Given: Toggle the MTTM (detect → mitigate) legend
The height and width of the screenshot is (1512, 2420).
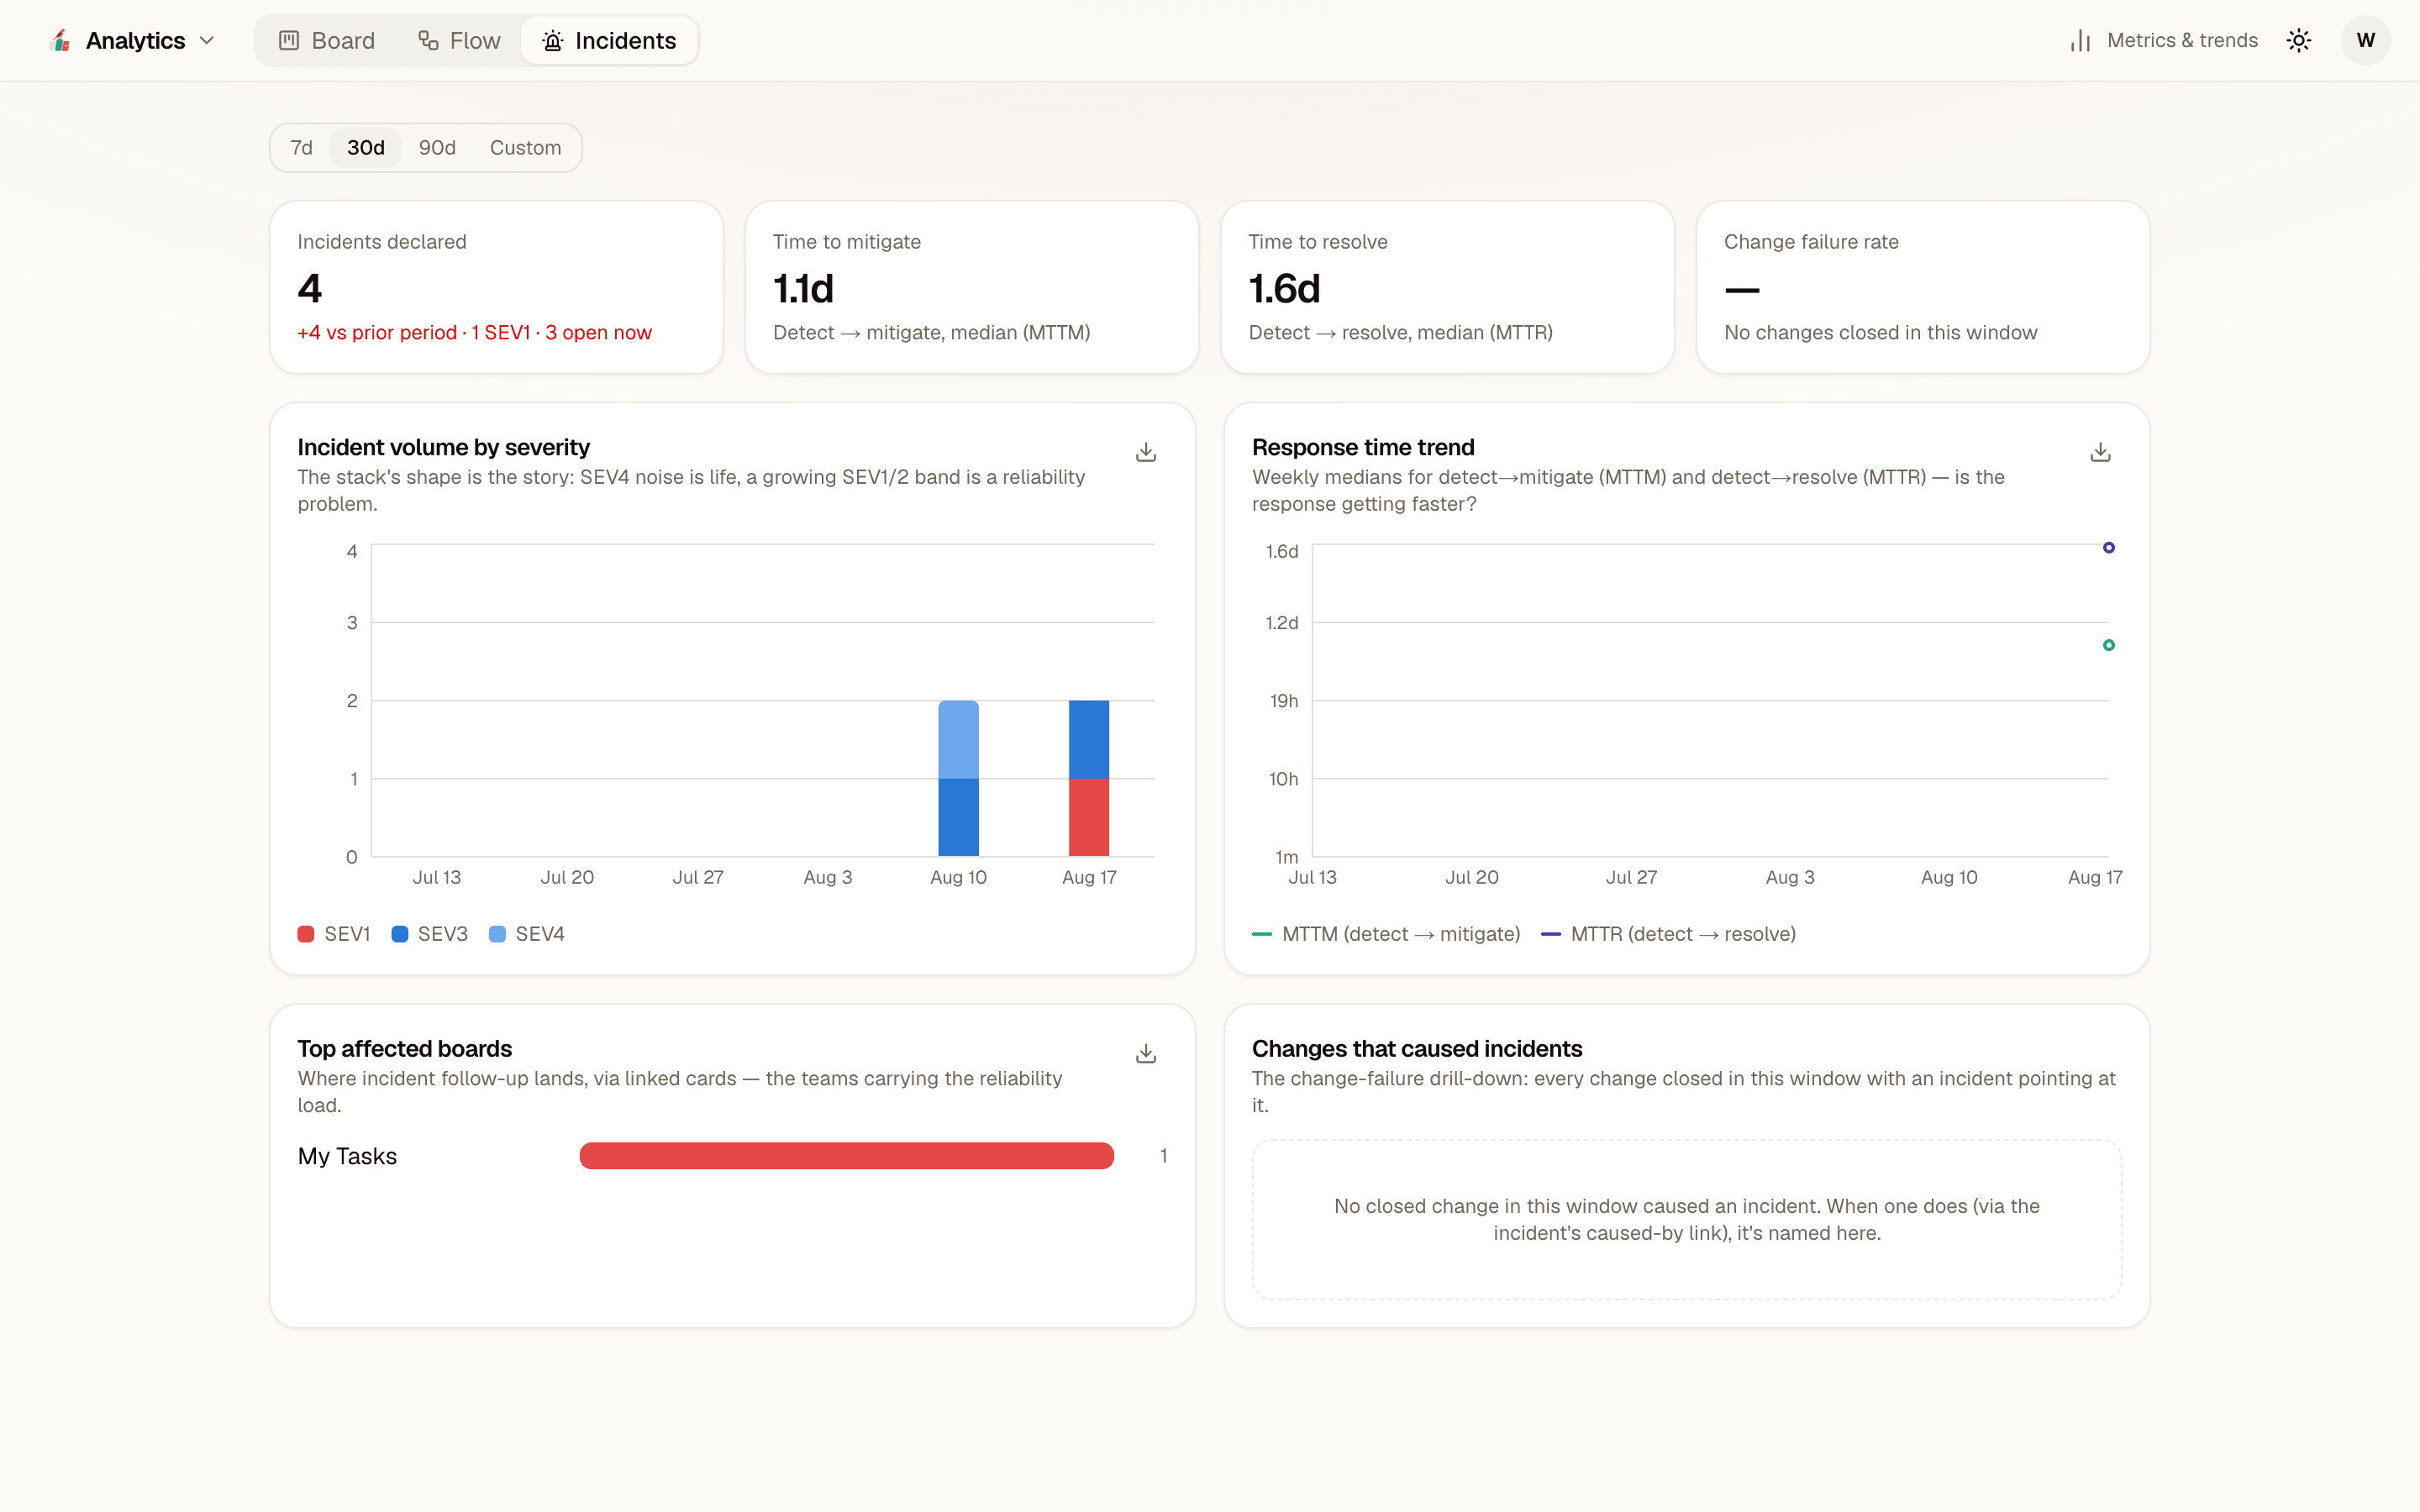Looking at the screenshot, I should (1386, 934).
